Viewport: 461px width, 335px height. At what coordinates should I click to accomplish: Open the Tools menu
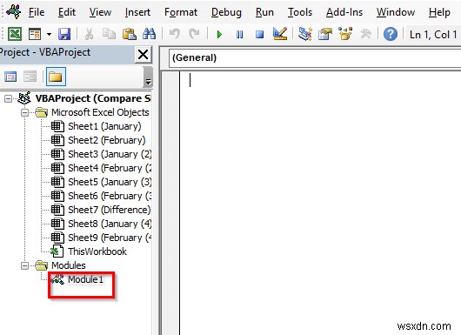click(300, 12)
